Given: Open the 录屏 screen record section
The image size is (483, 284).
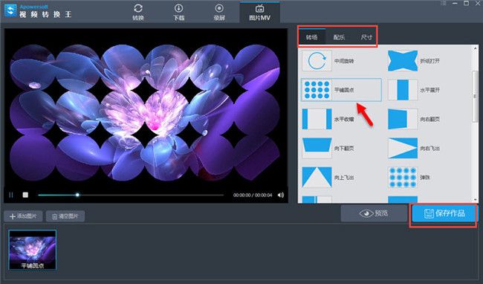Looking at the screenshot, I should click(x=219, y=13).
